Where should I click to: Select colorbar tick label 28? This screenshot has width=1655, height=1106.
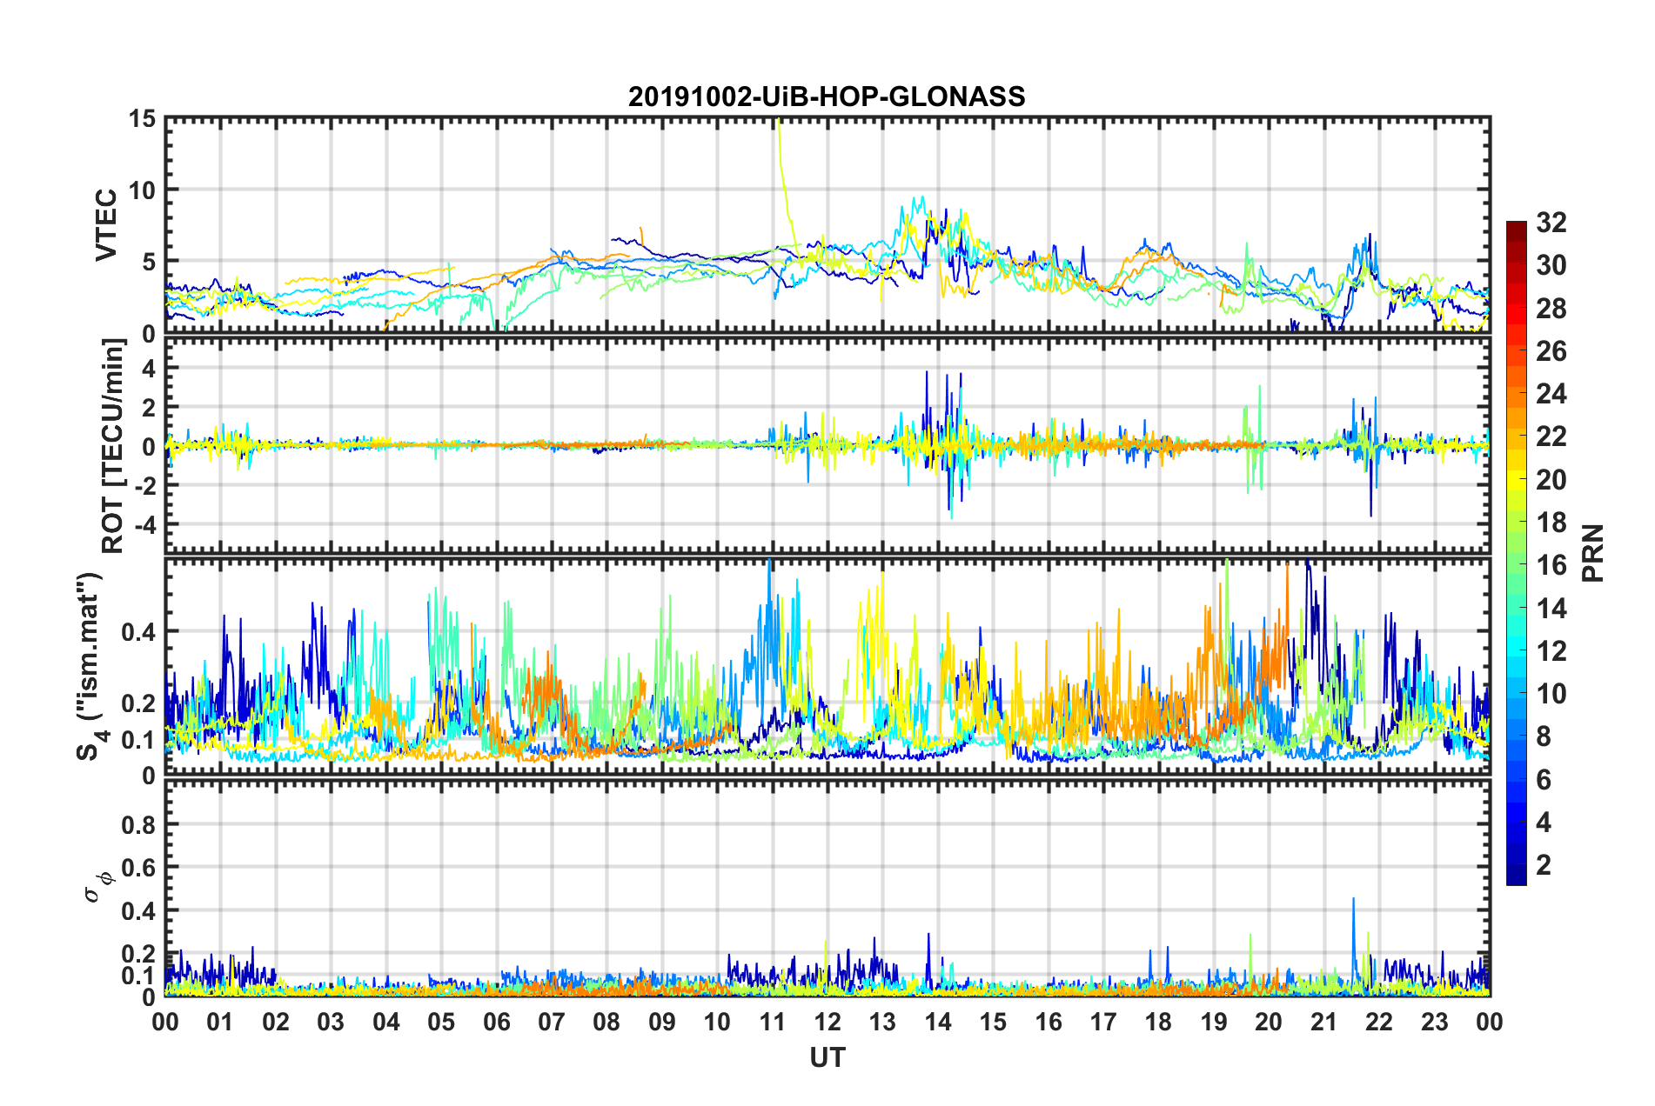[1551, 309]
